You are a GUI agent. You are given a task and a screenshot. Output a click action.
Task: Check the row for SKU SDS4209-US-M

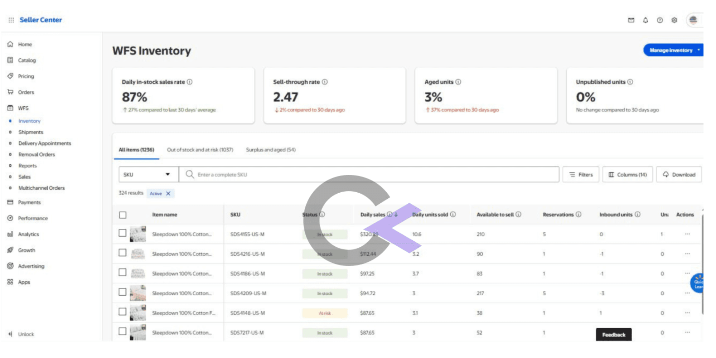(122, 292)
